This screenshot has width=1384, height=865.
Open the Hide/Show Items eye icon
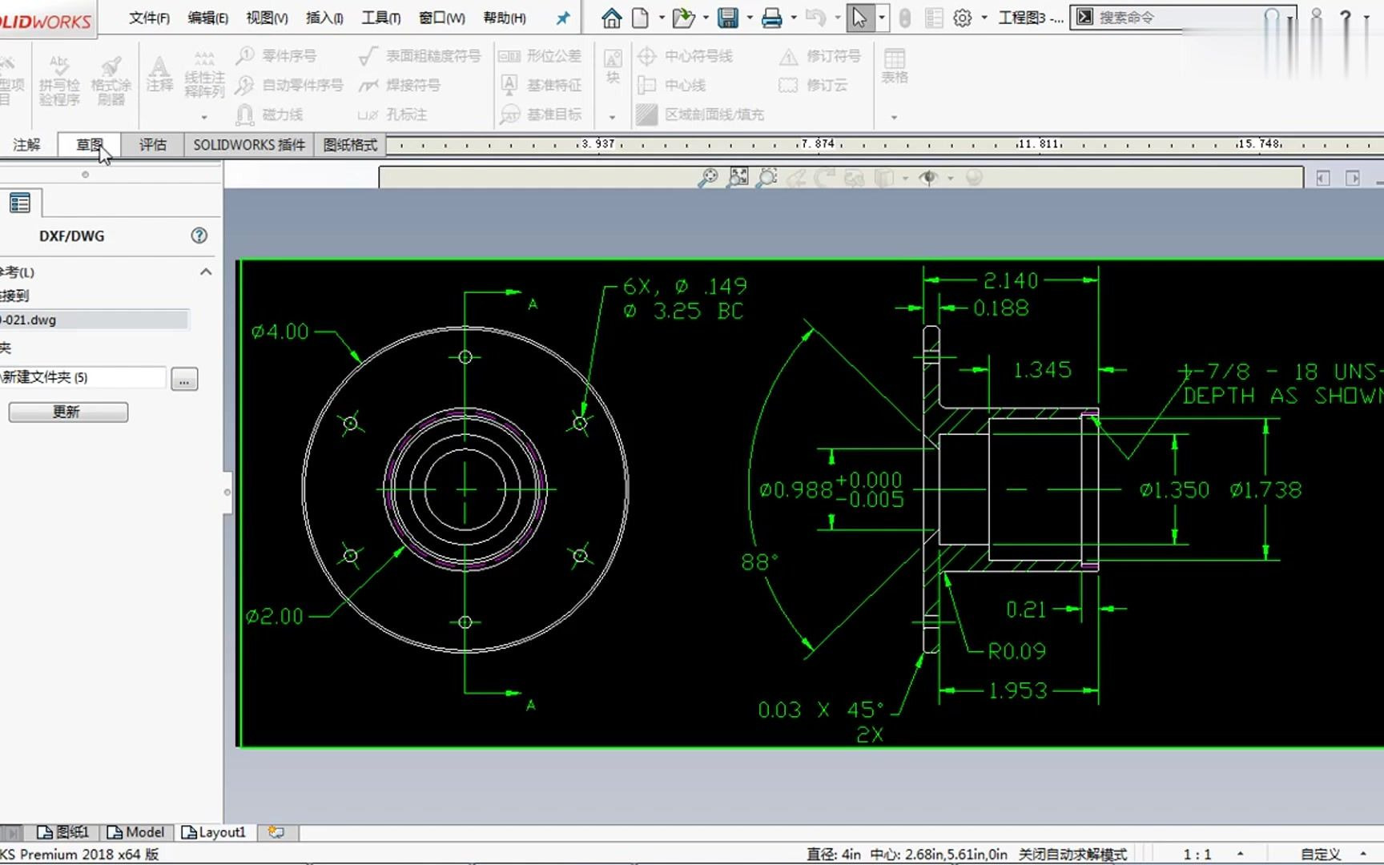click(928, 178)
